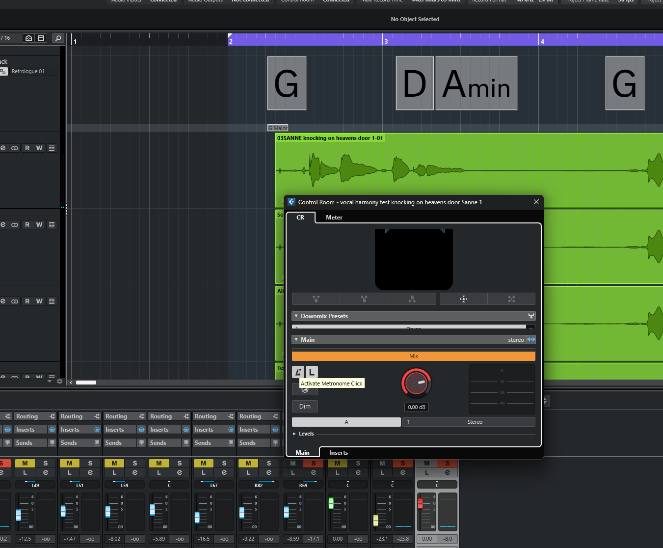Collapse the Downmix Presets section
Viewport: 663px width, 548px height.
pos(296,316)
